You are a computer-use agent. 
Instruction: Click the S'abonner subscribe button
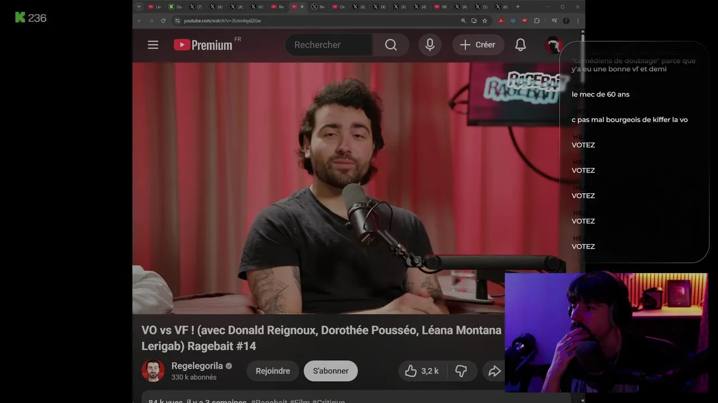click(330, 371)
